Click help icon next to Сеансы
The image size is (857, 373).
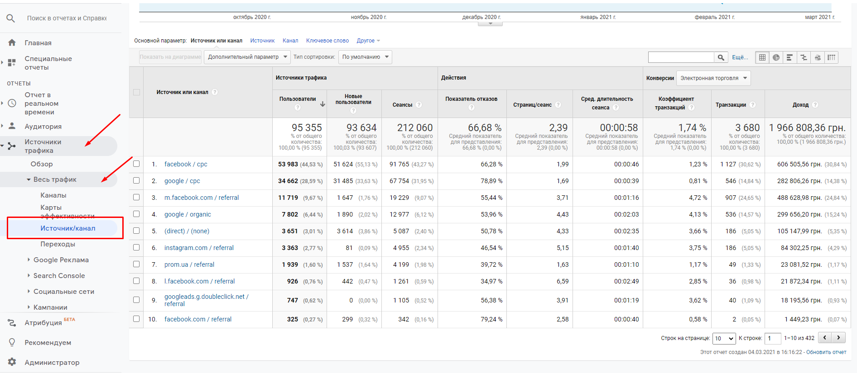click(x=419, y=105)
